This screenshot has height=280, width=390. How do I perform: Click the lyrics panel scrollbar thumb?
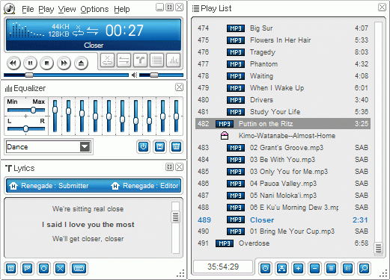[176, 217]
